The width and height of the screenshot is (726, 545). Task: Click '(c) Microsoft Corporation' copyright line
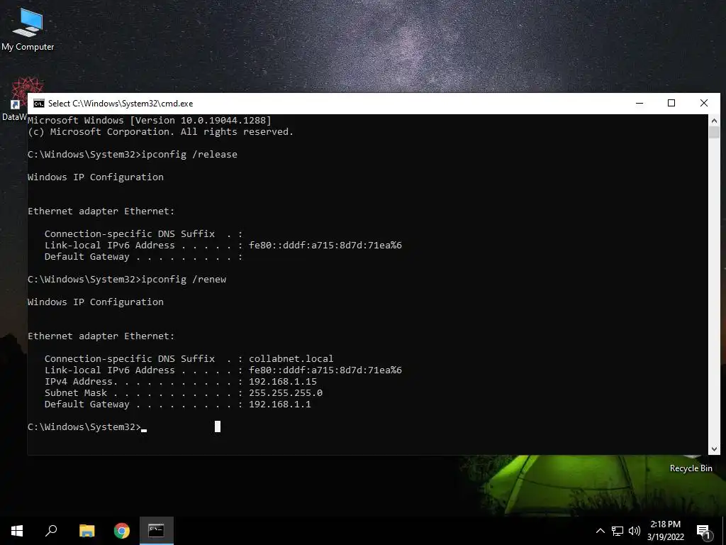pyautogui.click(x=161, y=132)
